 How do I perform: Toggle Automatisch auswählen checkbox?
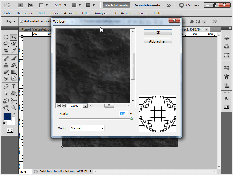22,21
